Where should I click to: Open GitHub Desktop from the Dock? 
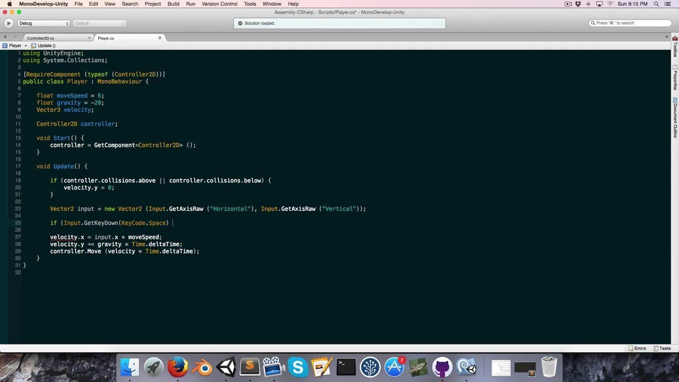442,367
